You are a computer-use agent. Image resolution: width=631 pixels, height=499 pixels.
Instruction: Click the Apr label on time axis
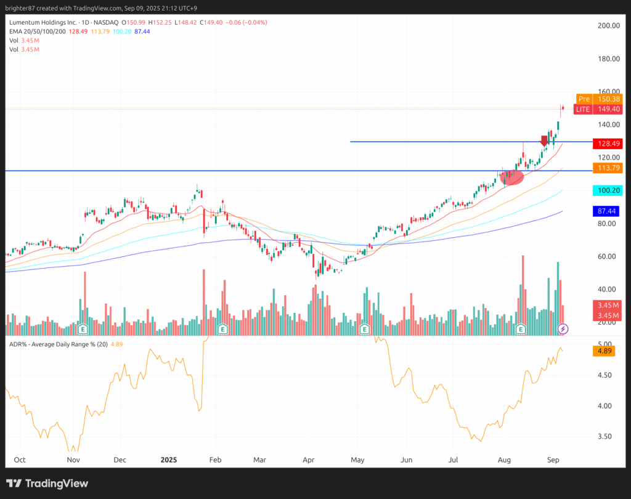click(309, 460)
